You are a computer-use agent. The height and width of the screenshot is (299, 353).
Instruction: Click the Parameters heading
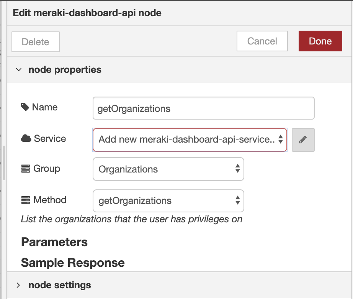(x=54, y=242)
